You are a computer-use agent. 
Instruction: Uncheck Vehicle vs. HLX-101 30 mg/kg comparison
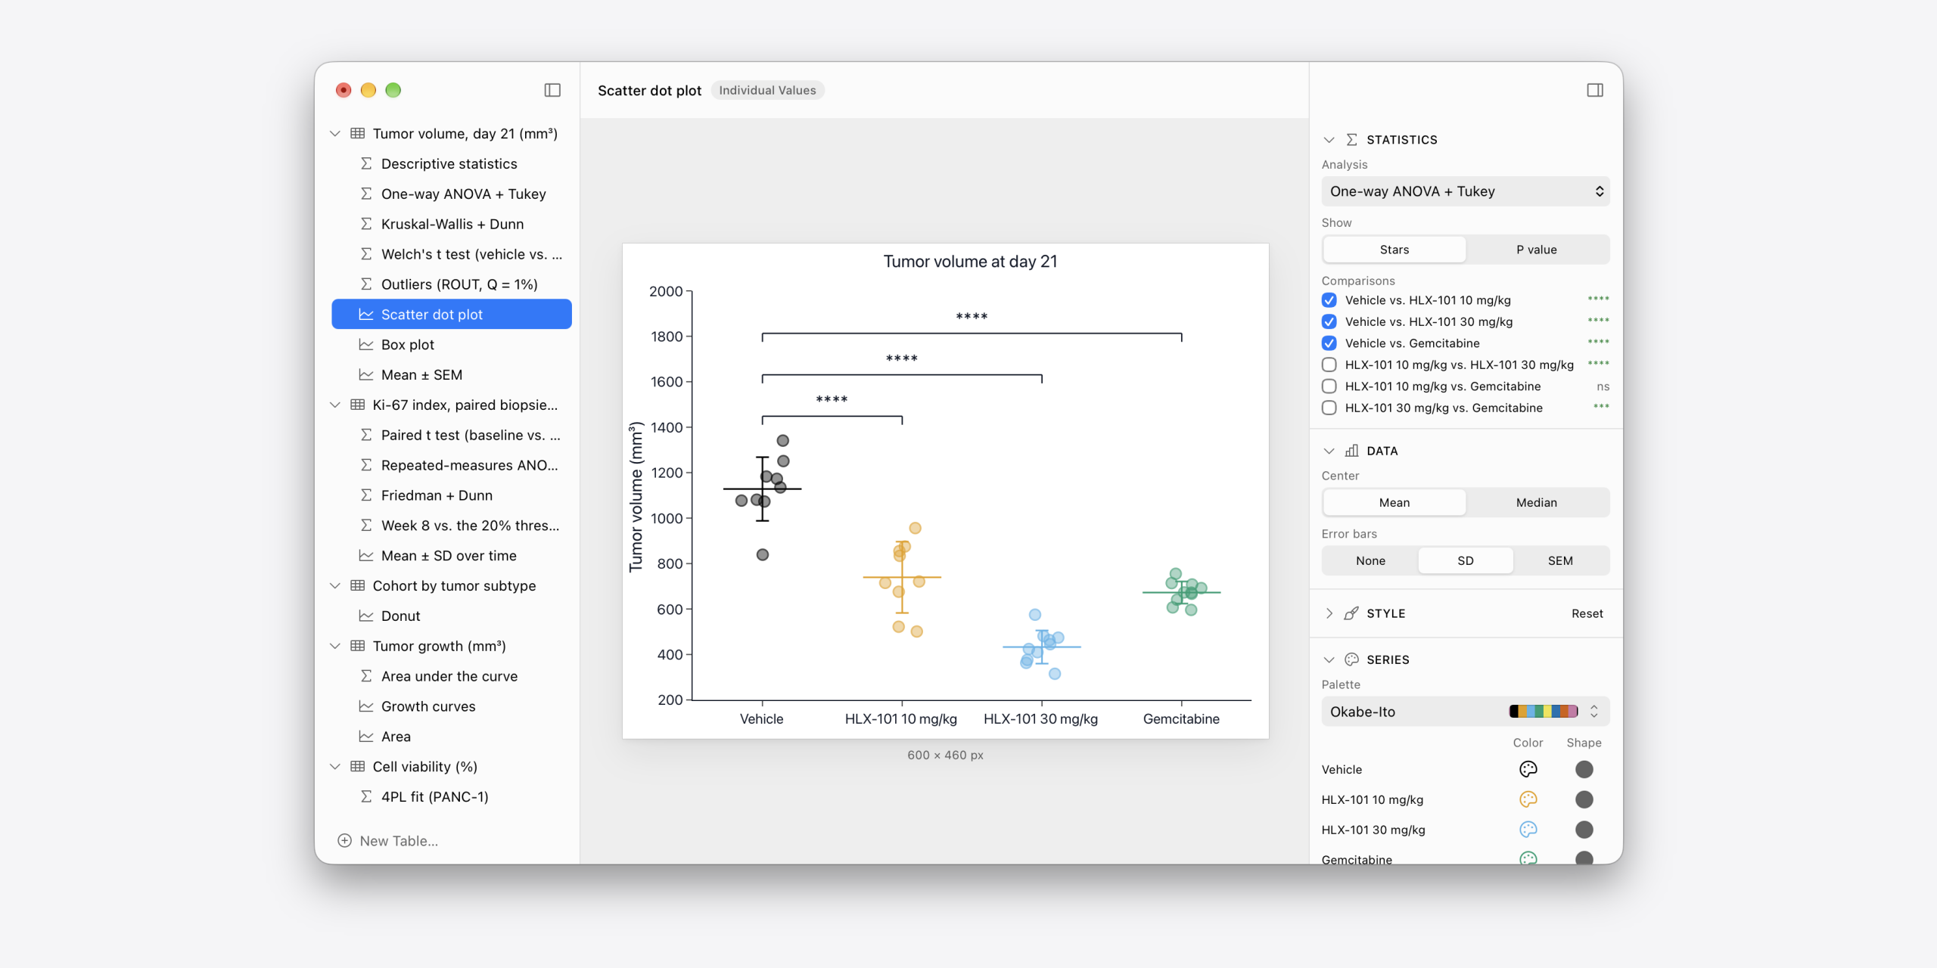1329,321
